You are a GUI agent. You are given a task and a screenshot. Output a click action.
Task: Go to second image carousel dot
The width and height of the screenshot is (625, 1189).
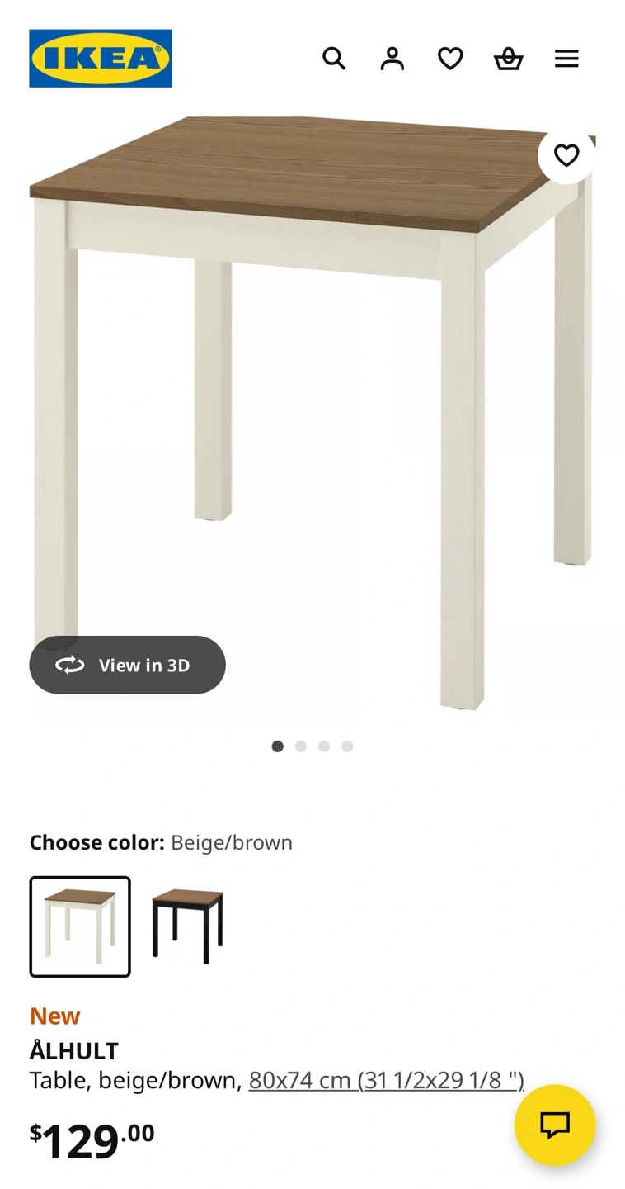point(301,746)
